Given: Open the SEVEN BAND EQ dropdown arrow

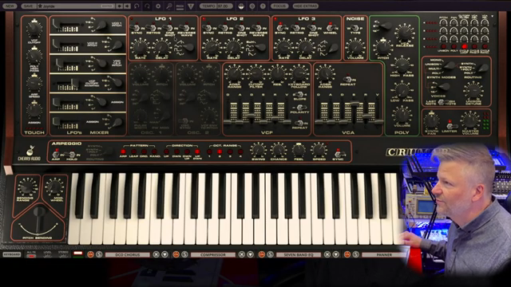Looking at the screenshot, I should (x=335, y=254).
